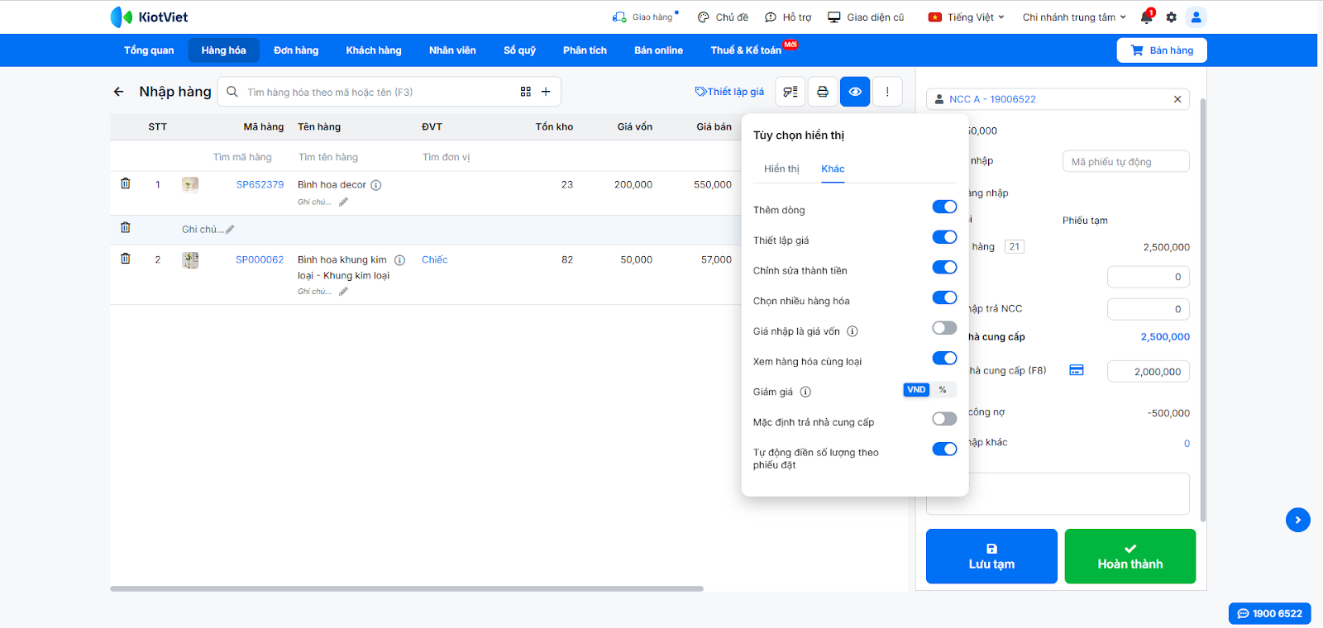Call hotline 1900 6522 button
1323x628 pixels.
coord(1269,613)
